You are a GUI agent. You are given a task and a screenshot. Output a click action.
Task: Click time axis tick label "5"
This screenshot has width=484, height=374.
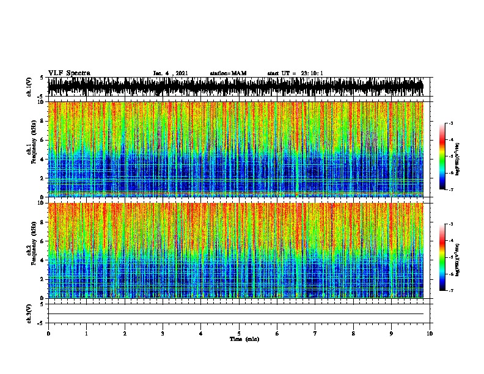click(x=239, y=334)
